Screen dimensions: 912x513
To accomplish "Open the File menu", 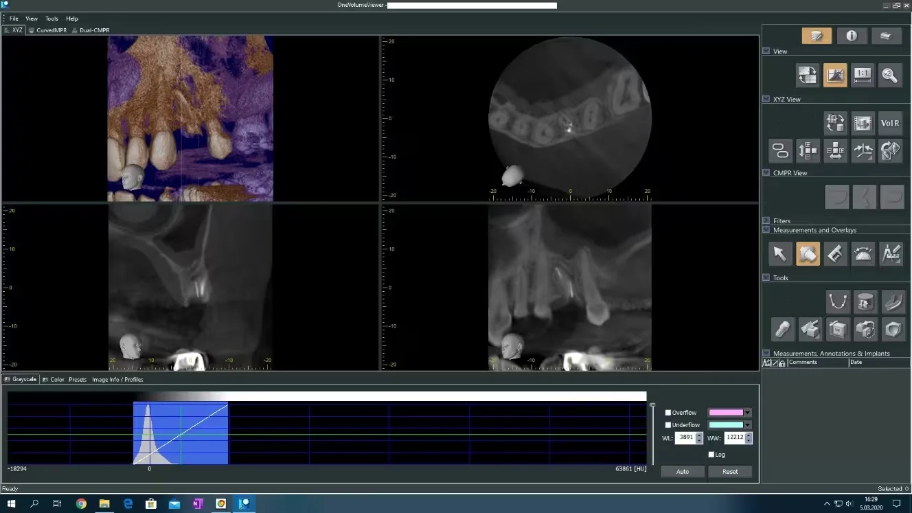I will click(14, 19).
